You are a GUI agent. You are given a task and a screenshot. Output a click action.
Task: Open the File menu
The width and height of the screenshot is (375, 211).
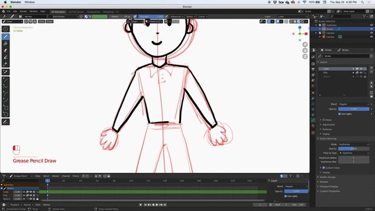coord(9,12)
